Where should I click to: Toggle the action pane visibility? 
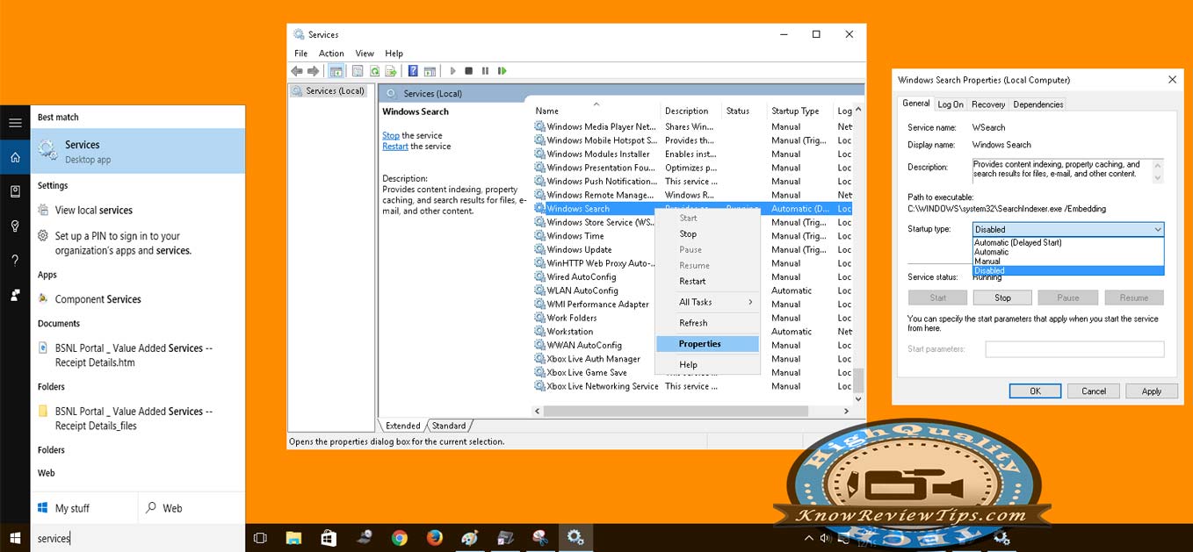[429, 71]
